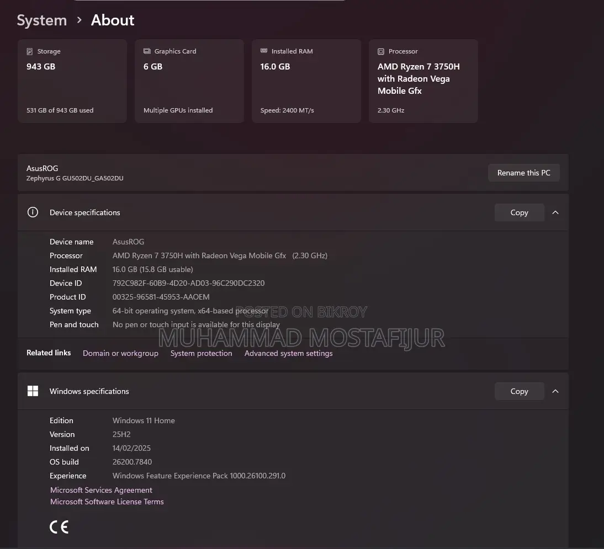The width and height of the screenshot is (604, 549).
Task: Click the Storage card icon
Action: click(x=30, y=51)
